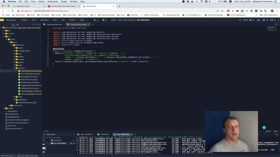This screenshot has height=157, width=280.
Task: Stop the Run KillrVideo process
Action: [x=71, y=143]
